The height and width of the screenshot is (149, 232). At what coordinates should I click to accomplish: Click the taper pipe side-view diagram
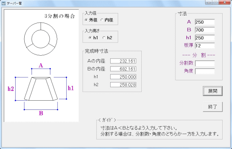(x=41, y=89)
